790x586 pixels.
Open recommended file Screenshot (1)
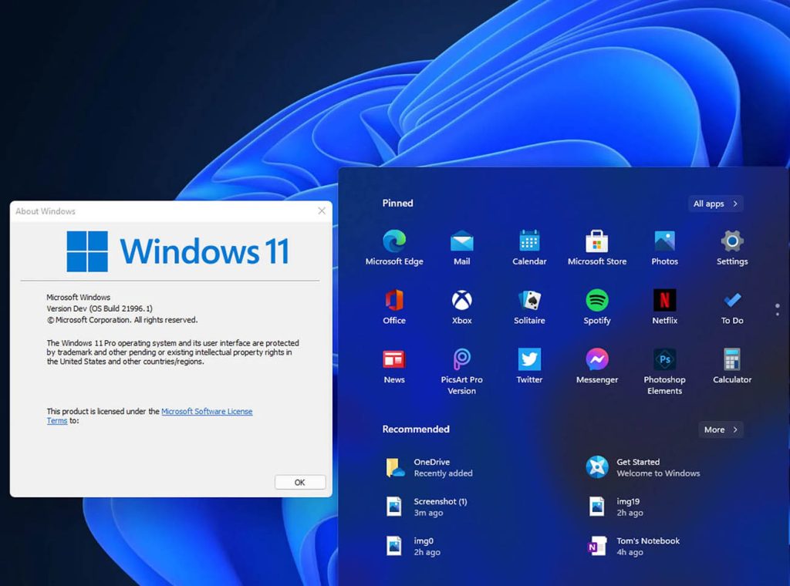point(427,507)
